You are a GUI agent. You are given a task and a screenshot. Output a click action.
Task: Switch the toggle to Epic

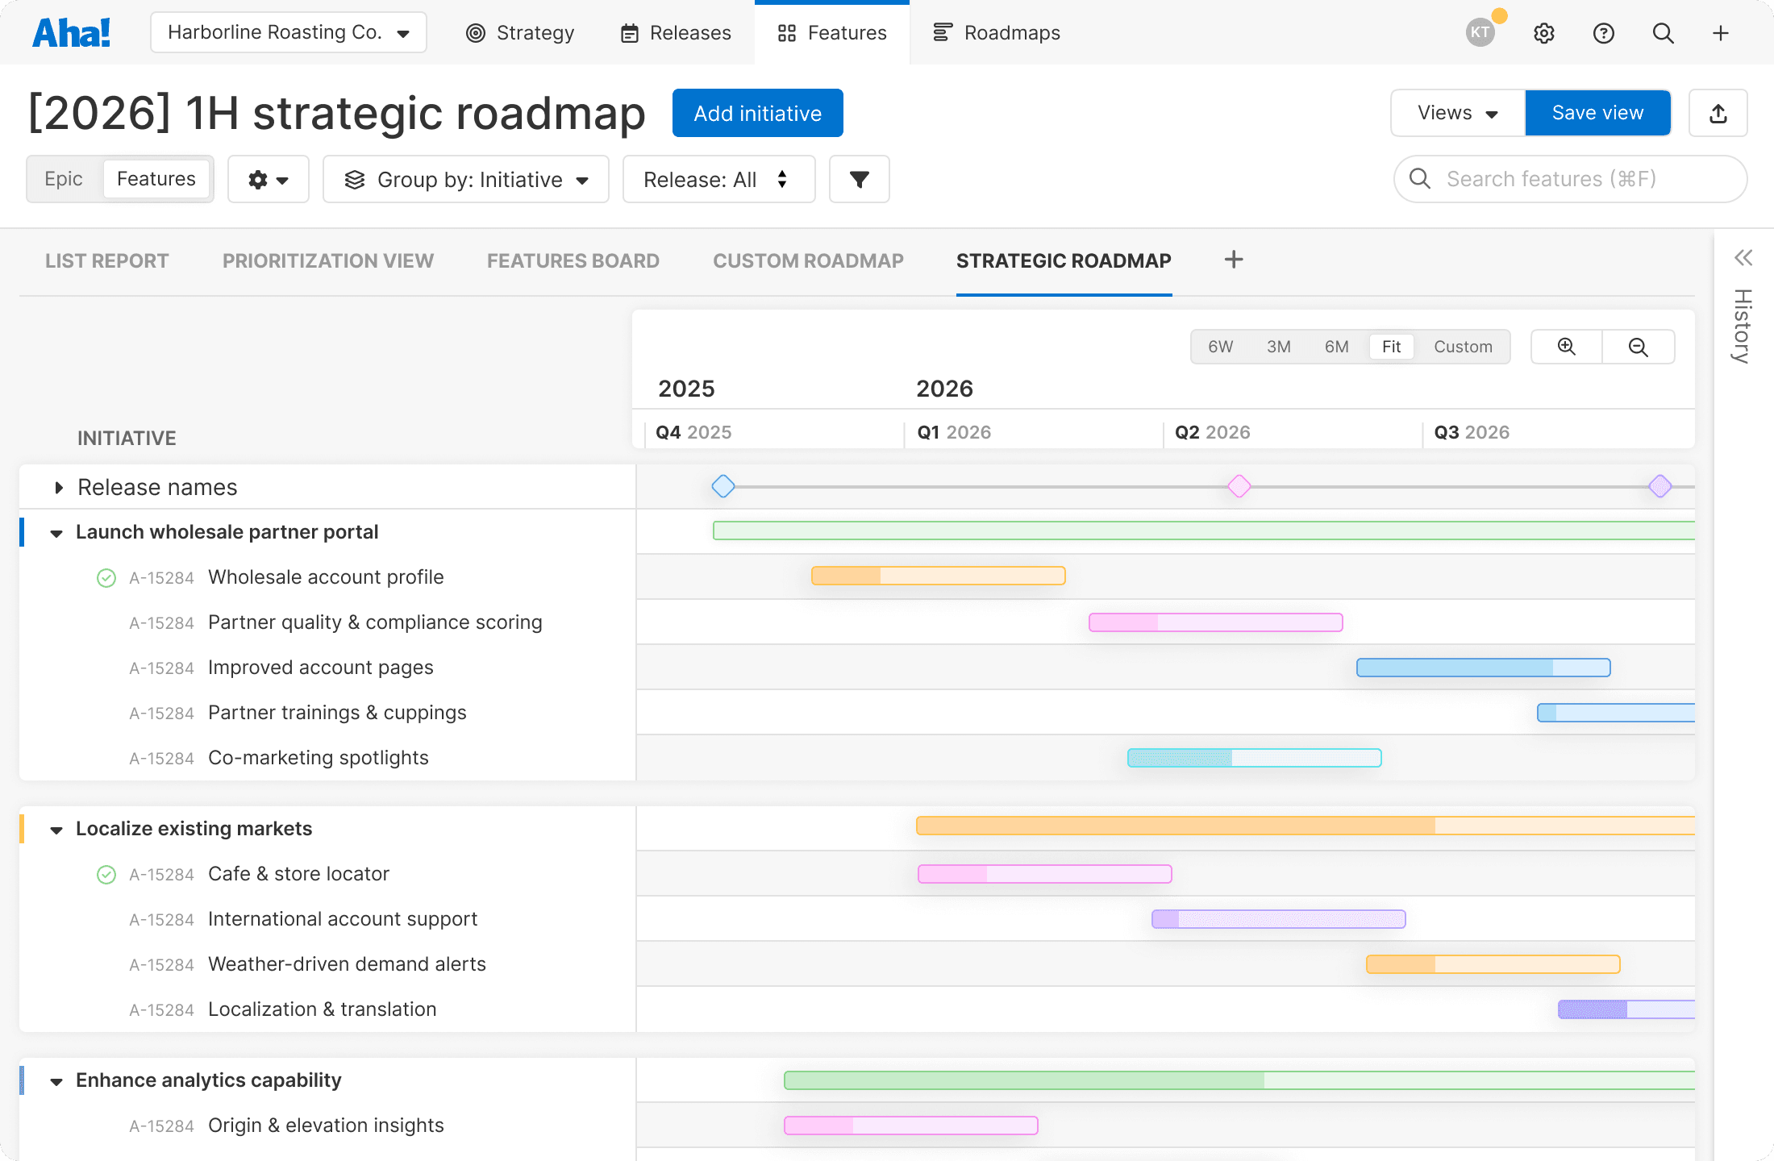point(64,179)
